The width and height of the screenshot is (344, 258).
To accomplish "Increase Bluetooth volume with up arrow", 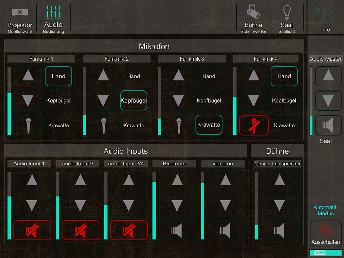I will (177, 180).
